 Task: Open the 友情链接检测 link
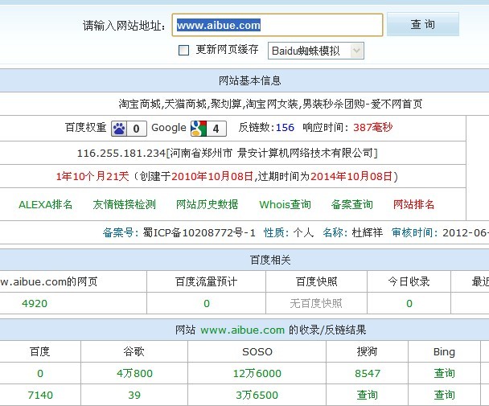point(125,204)
